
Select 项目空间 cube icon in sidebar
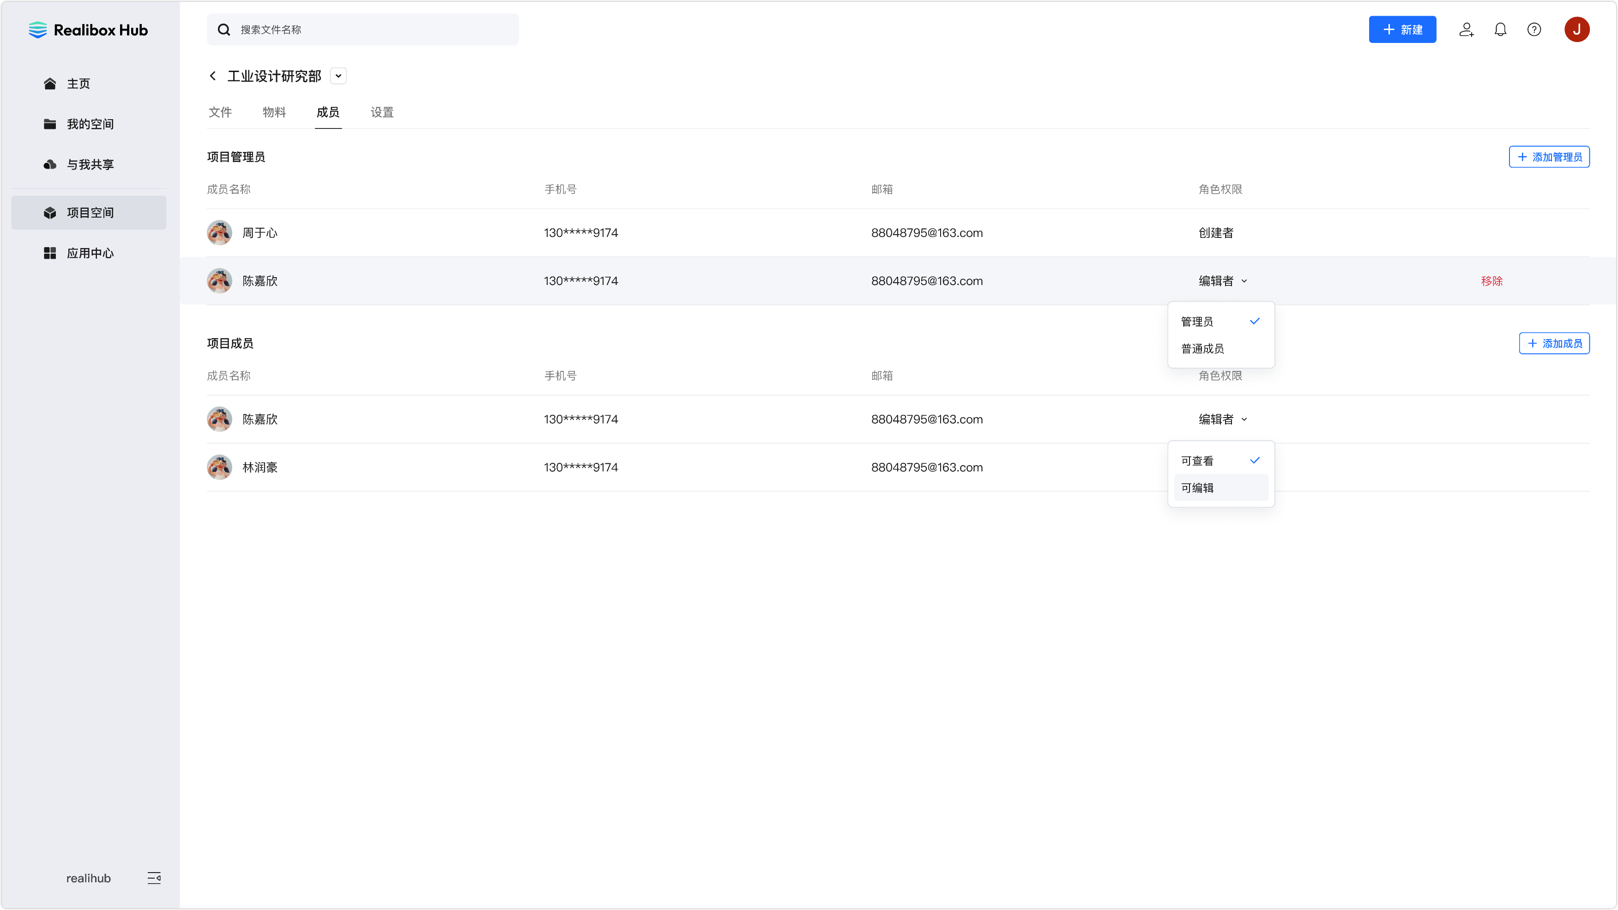pos(49,213)
